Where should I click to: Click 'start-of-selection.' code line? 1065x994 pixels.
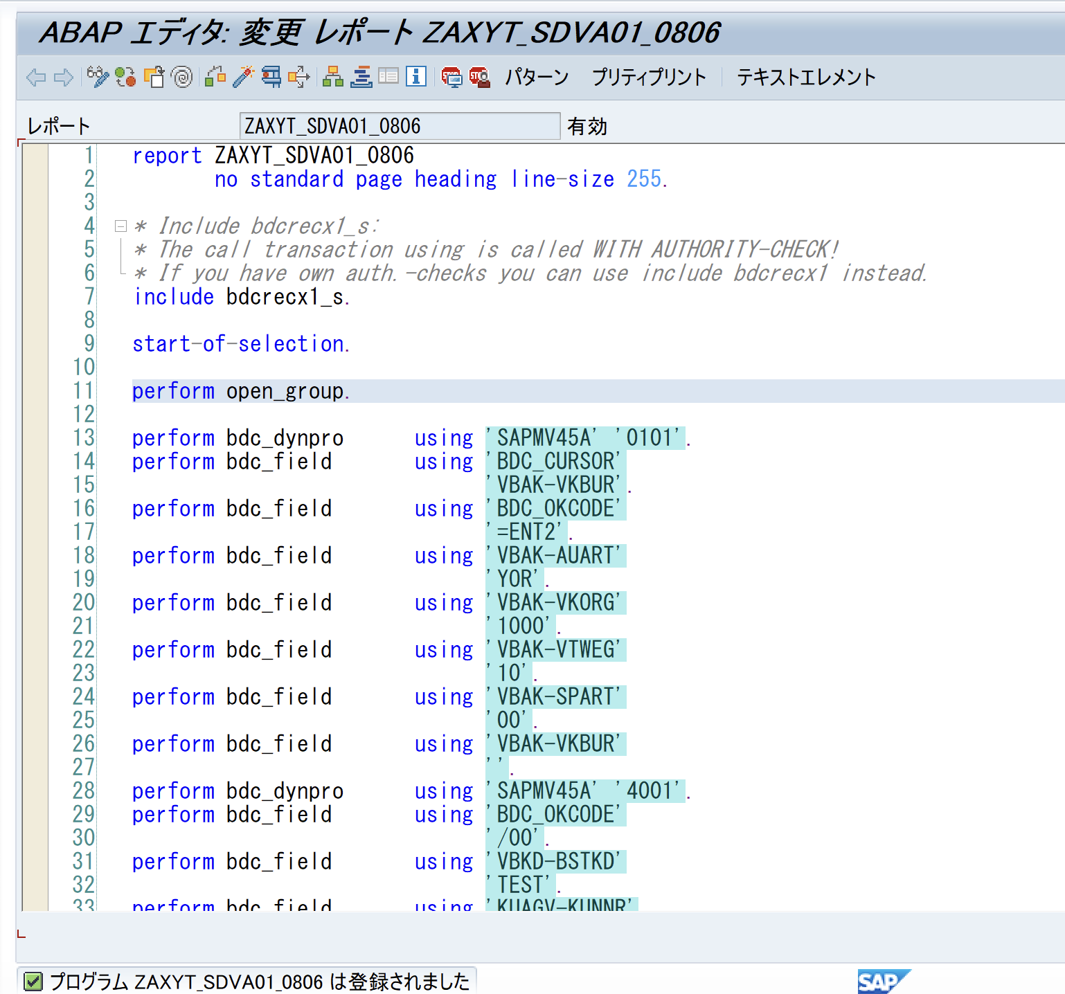pyautogui.click(x=241, y=344)
